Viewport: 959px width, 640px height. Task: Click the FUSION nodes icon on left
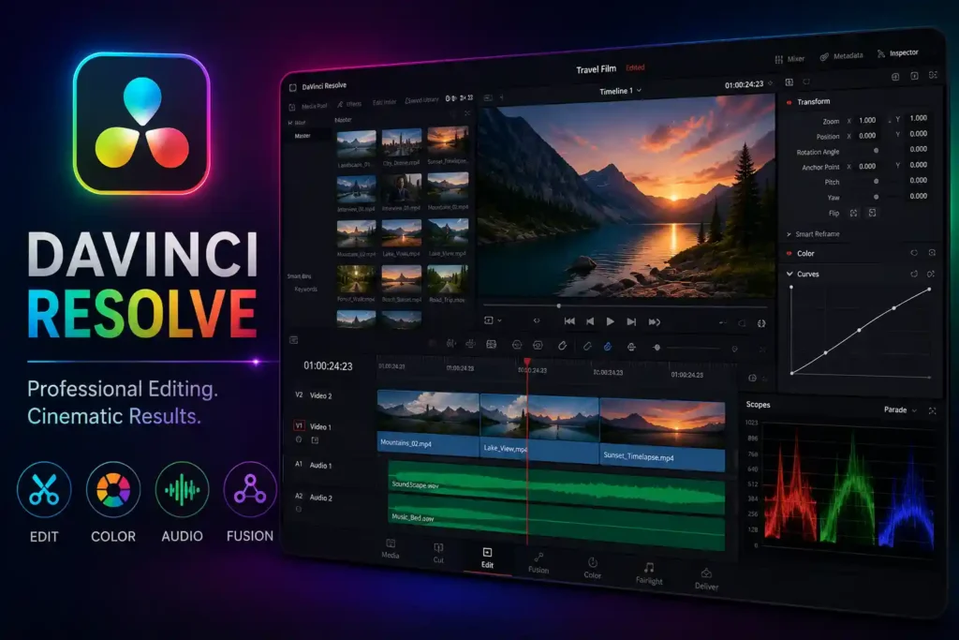pyautogui.click(x=250, y=489)
